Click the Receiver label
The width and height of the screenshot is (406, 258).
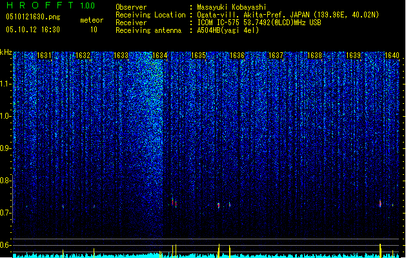click(131, 23)
